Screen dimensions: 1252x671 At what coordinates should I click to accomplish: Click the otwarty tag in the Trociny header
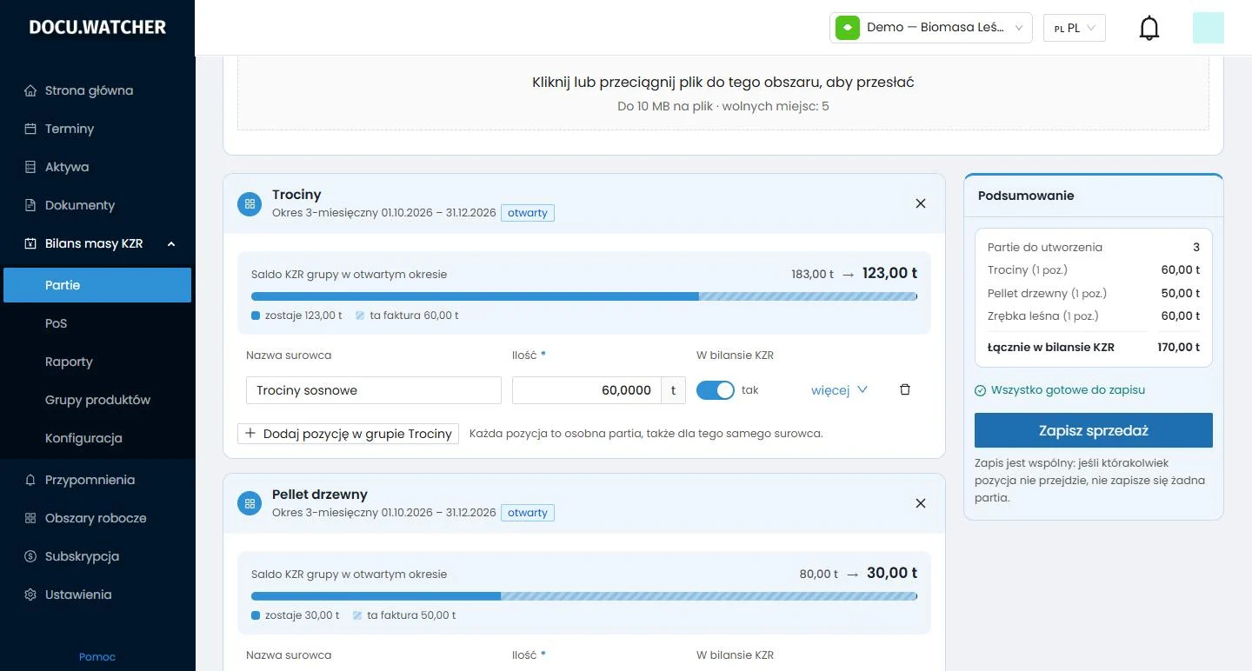coord(528,213)
